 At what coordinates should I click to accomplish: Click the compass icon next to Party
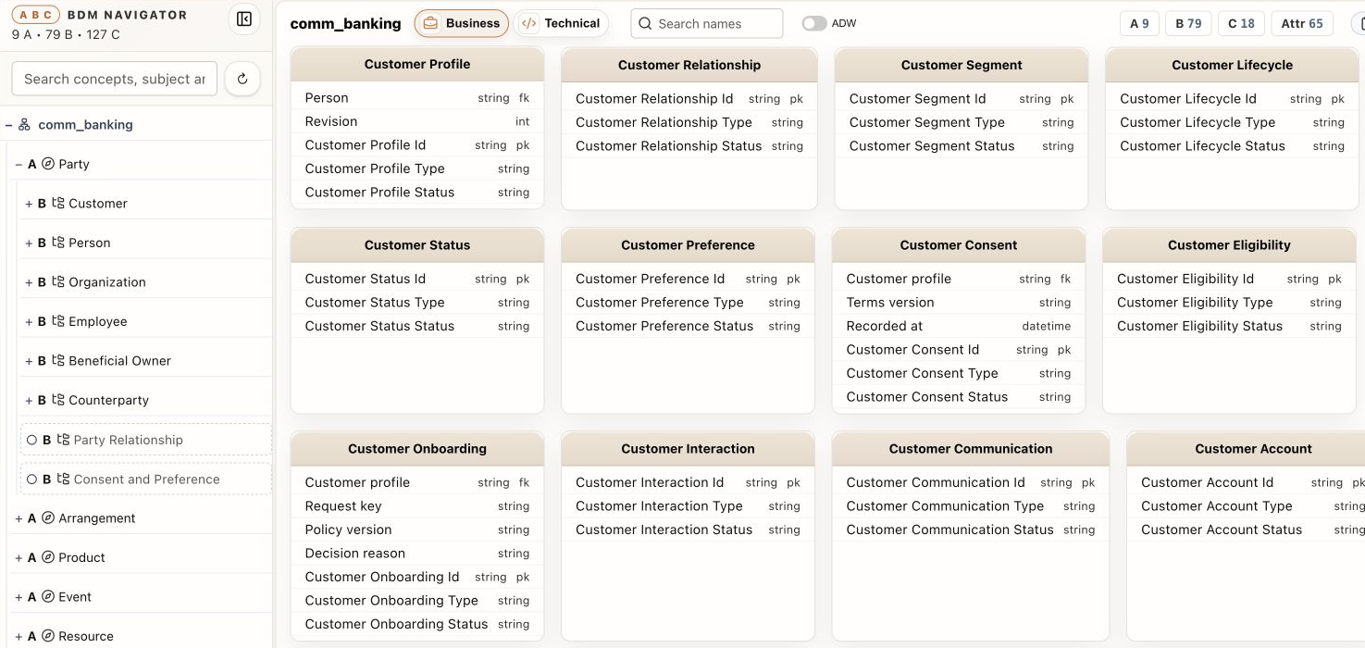click(x=48, y=164)
